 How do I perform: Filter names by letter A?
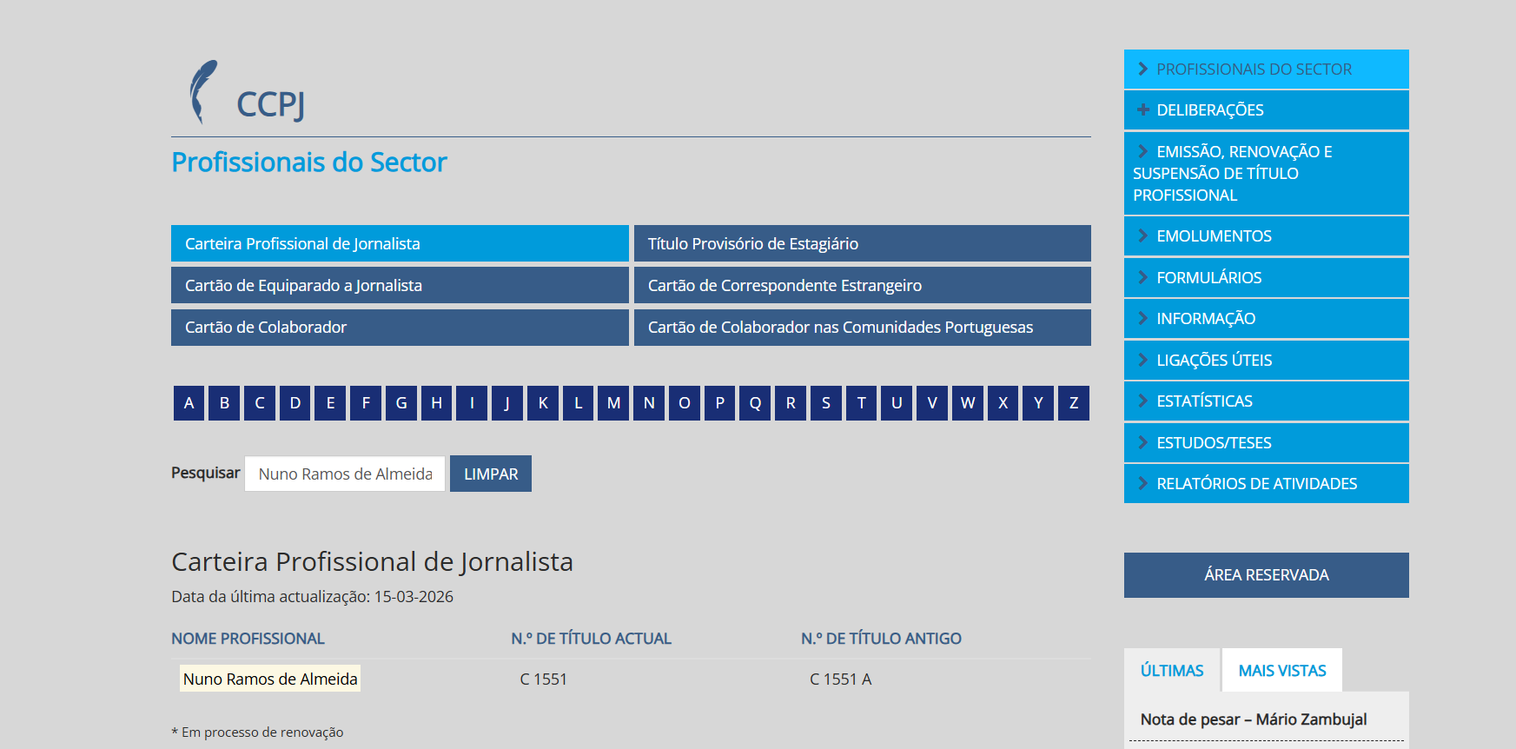(189, 403)
